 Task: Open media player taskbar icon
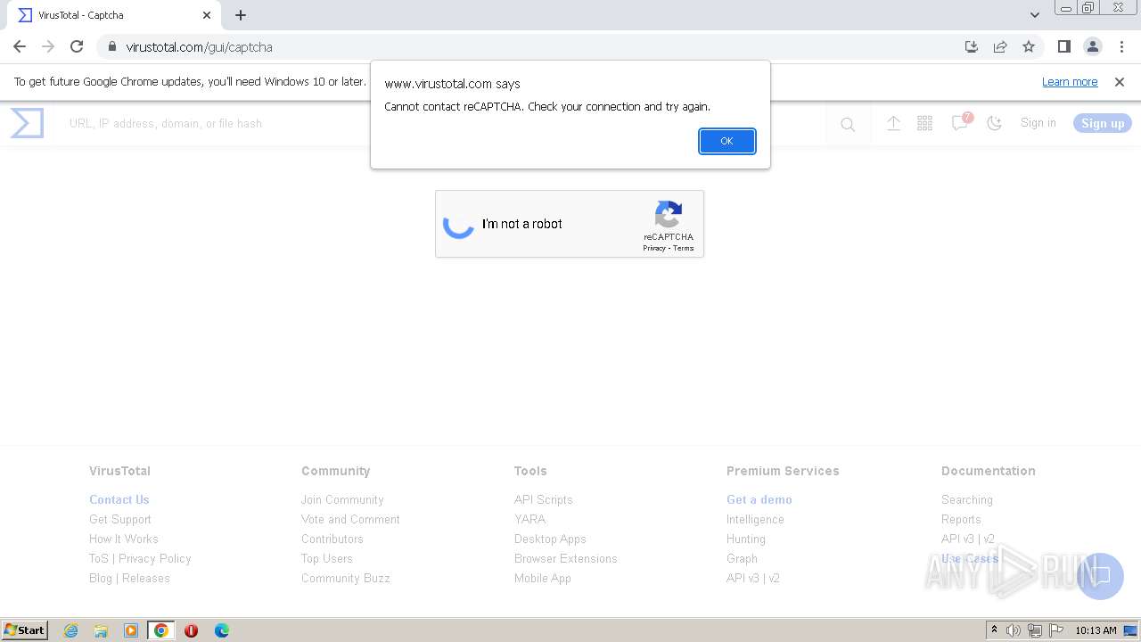click(131, 630)
